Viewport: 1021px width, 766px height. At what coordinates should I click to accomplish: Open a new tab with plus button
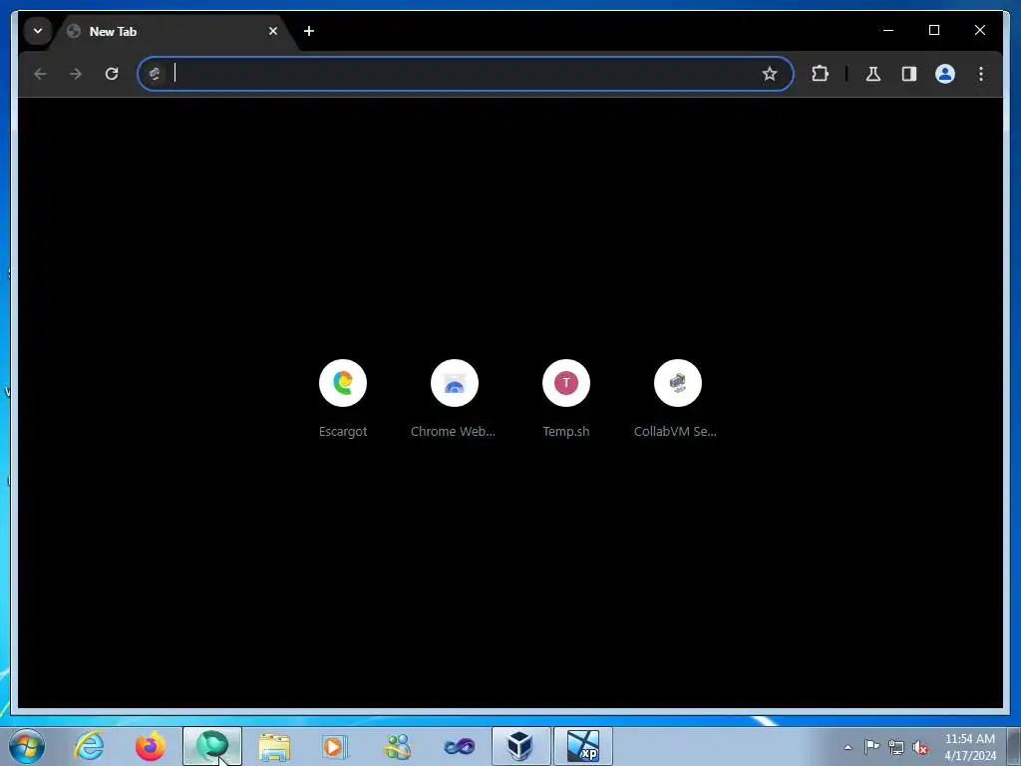(x=309, y=31)
